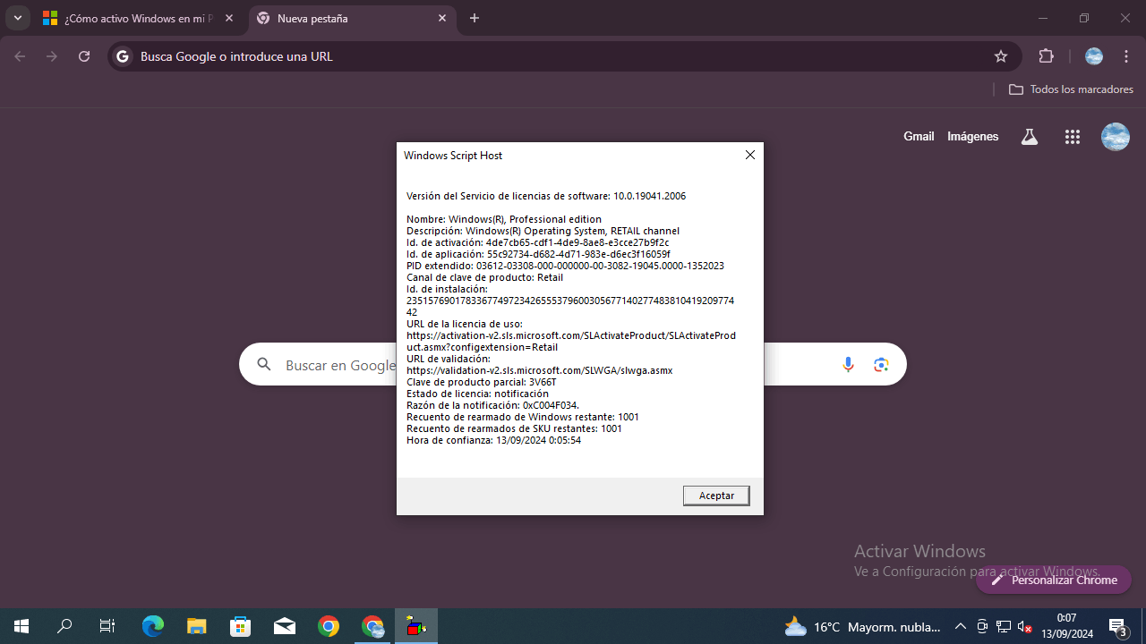The image size is (1146, 644).
Task: Open Windows taskbar search
Action: (x=64, y=626)
